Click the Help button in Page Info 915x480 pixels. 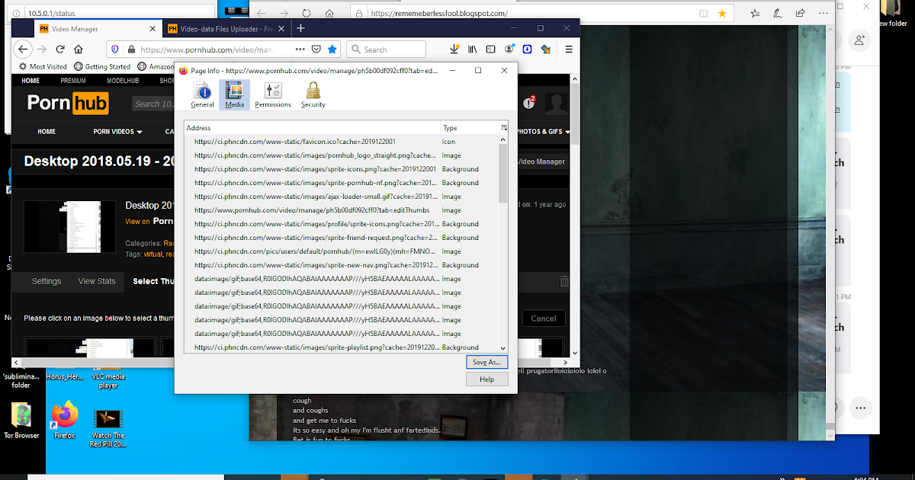[x=486, y=379]
